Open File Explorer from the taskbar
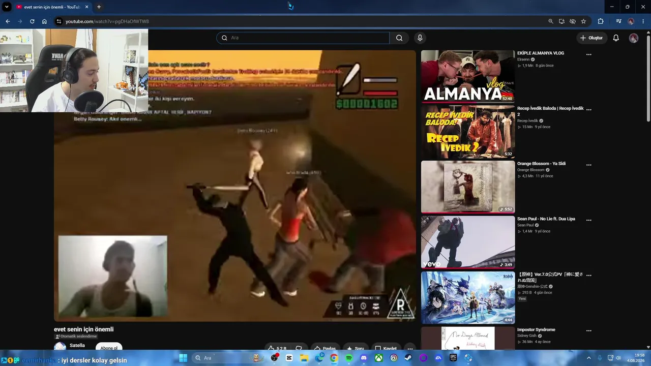The width and height of the screenshot is (651, 366). coord(304,358)
